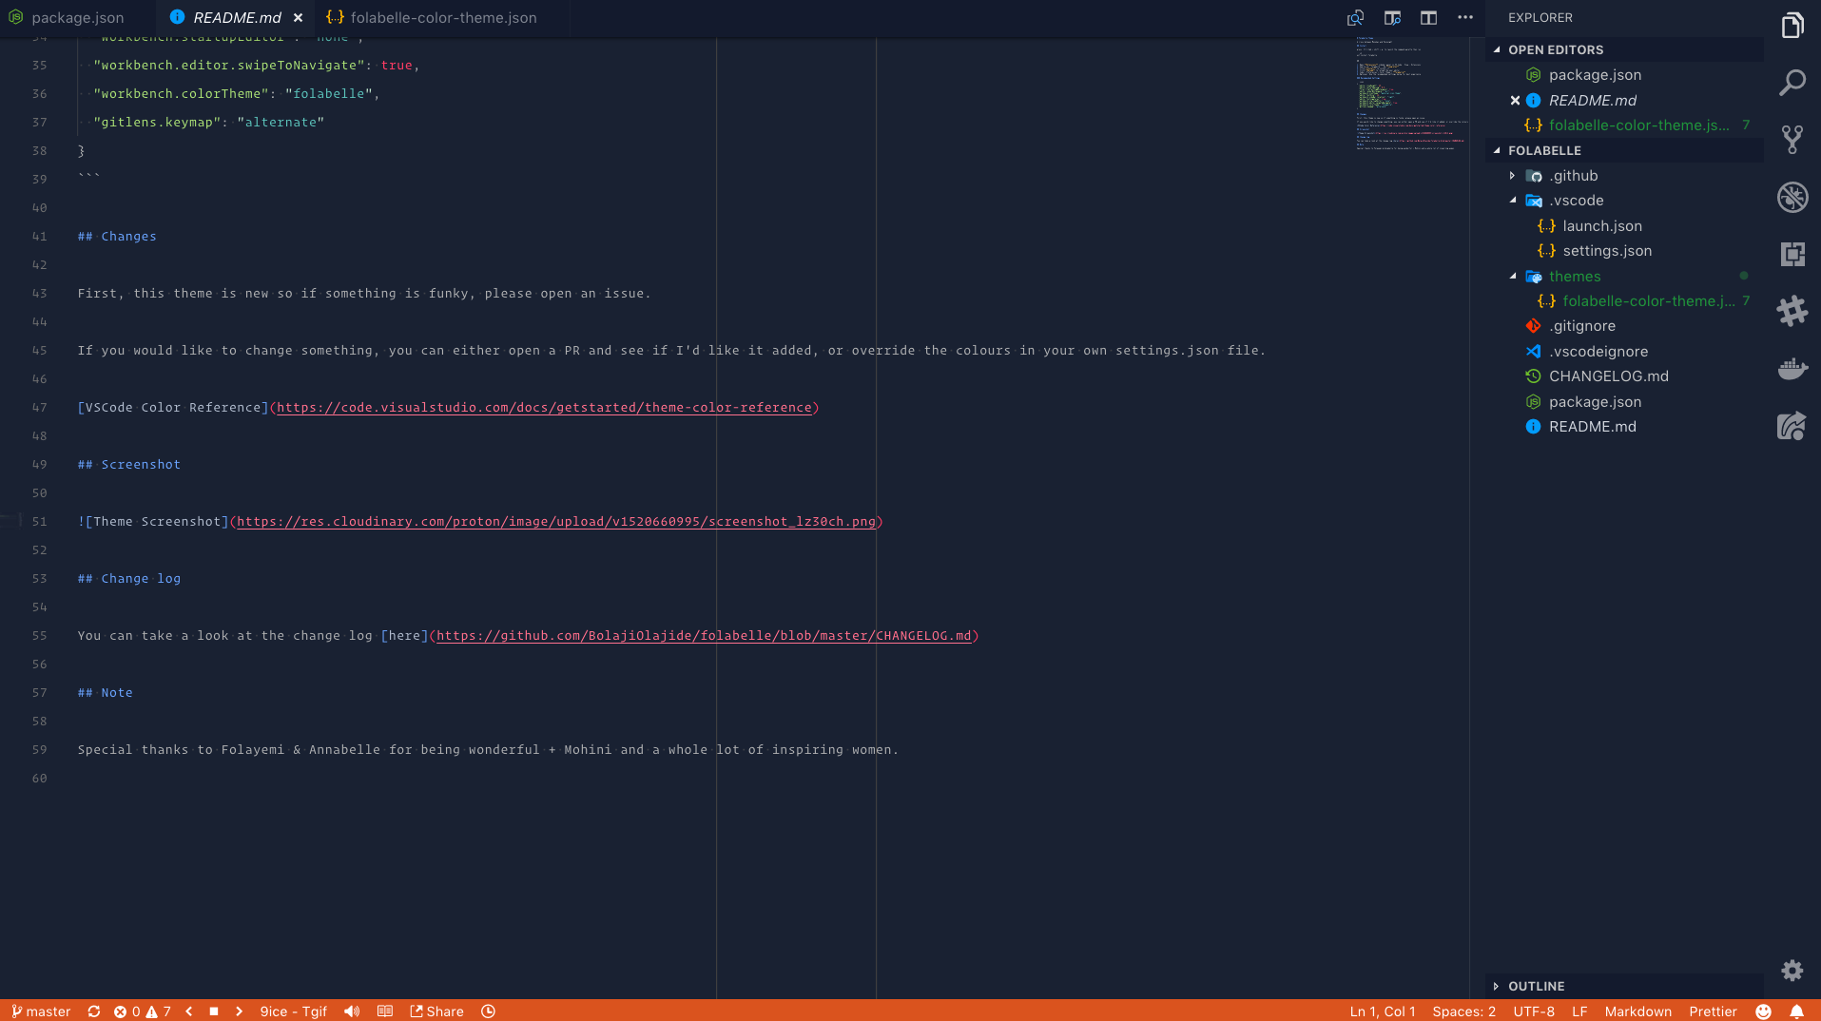Click the synchronize changes icon in status bar
This screenshot has width=1821, height=1021.
[x=94, y=1011]
